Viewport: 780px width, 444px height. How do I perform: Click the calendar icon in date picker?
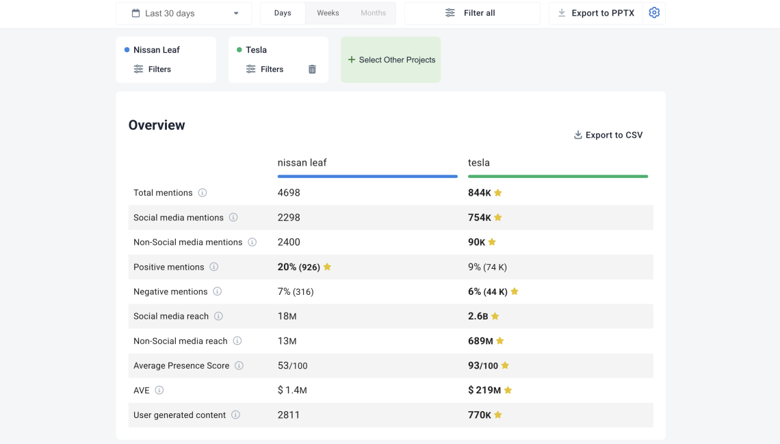coord(135,13)
